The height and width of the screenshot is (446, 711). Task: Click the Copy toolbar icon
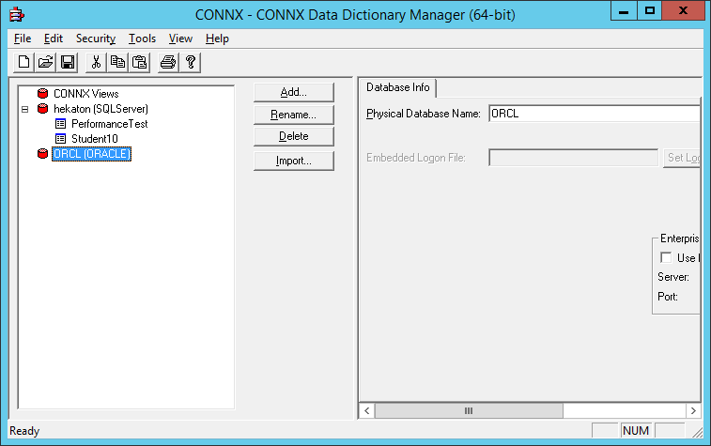pyautogui.click(x=118, y=62)
